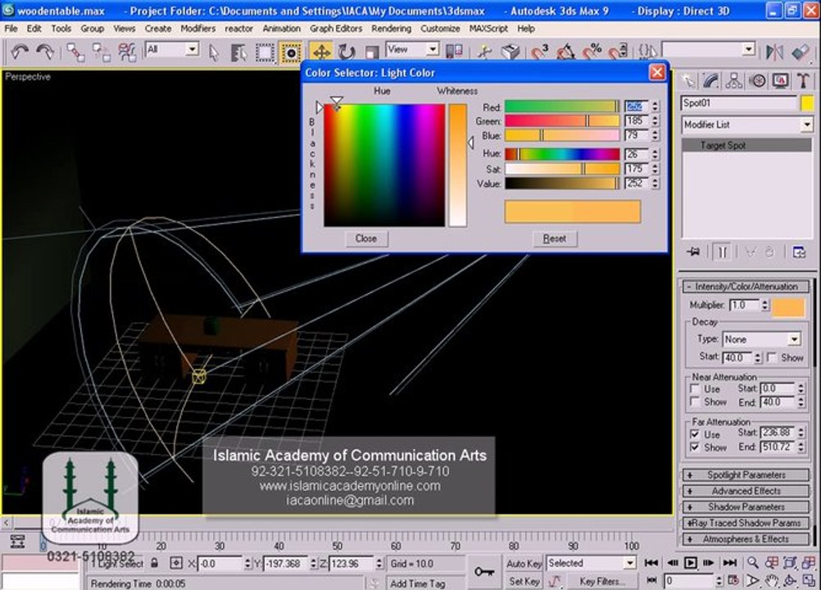Uncheck Far Attenuation Use checkbox
This screenshot has width=821, height=590.
pyautogui.click(x=695, y=434)
